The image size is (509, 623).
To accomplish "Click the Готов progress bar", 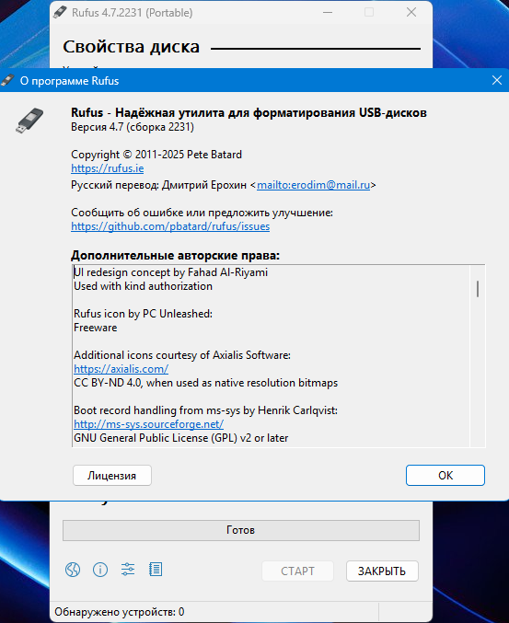I will click(x=241, y=530).
